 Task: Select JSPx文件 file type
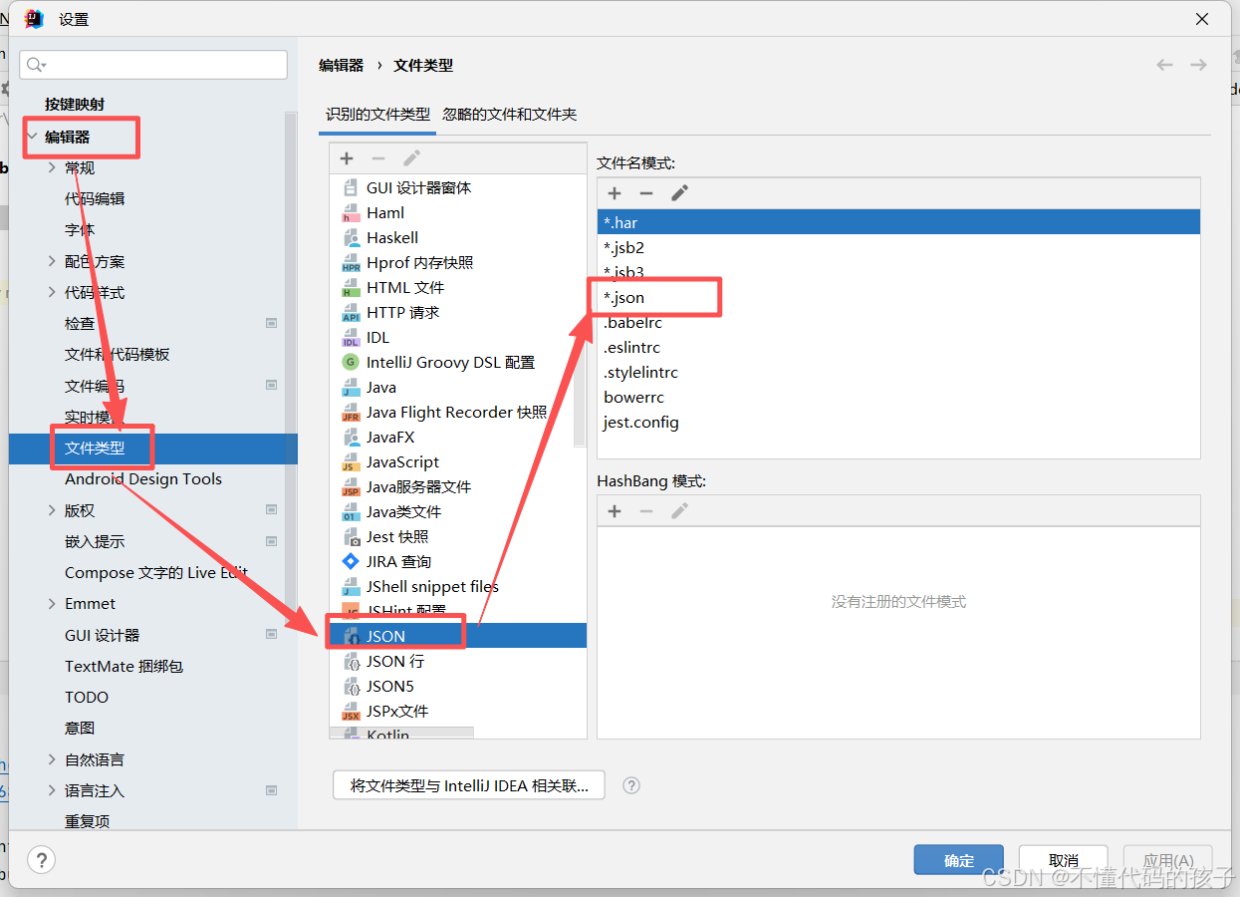pyautogui.click(x=457, y=711)
